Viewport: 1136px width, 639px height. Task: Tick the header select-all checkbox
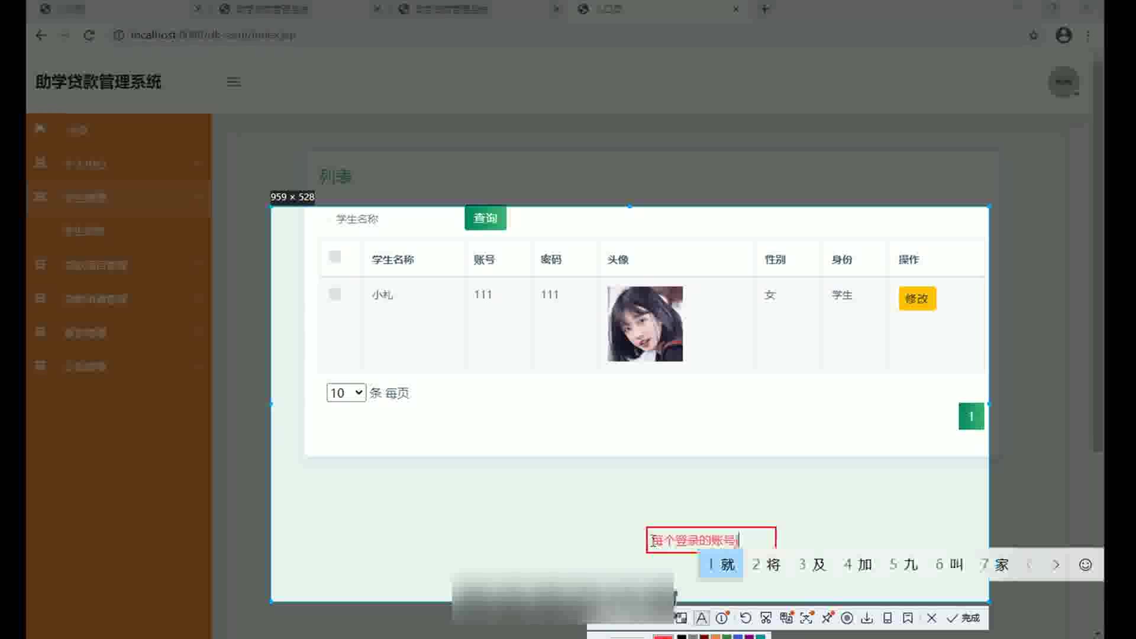(335, 256)
